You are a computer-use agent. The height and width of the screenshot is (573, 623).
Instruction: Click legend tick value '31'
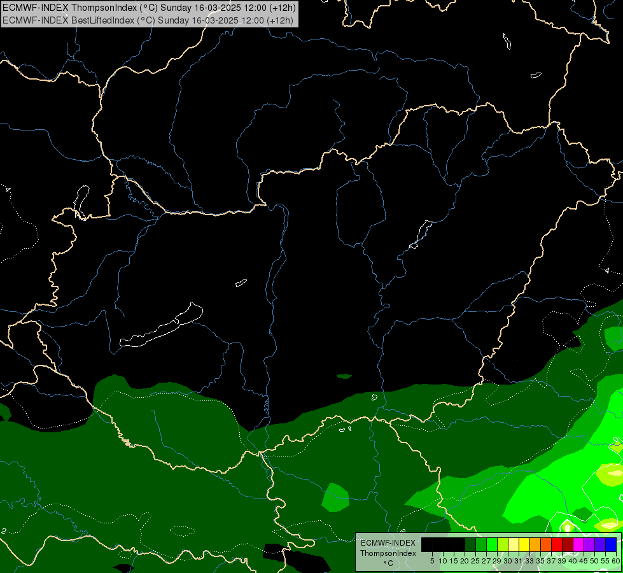pos(519,561)
